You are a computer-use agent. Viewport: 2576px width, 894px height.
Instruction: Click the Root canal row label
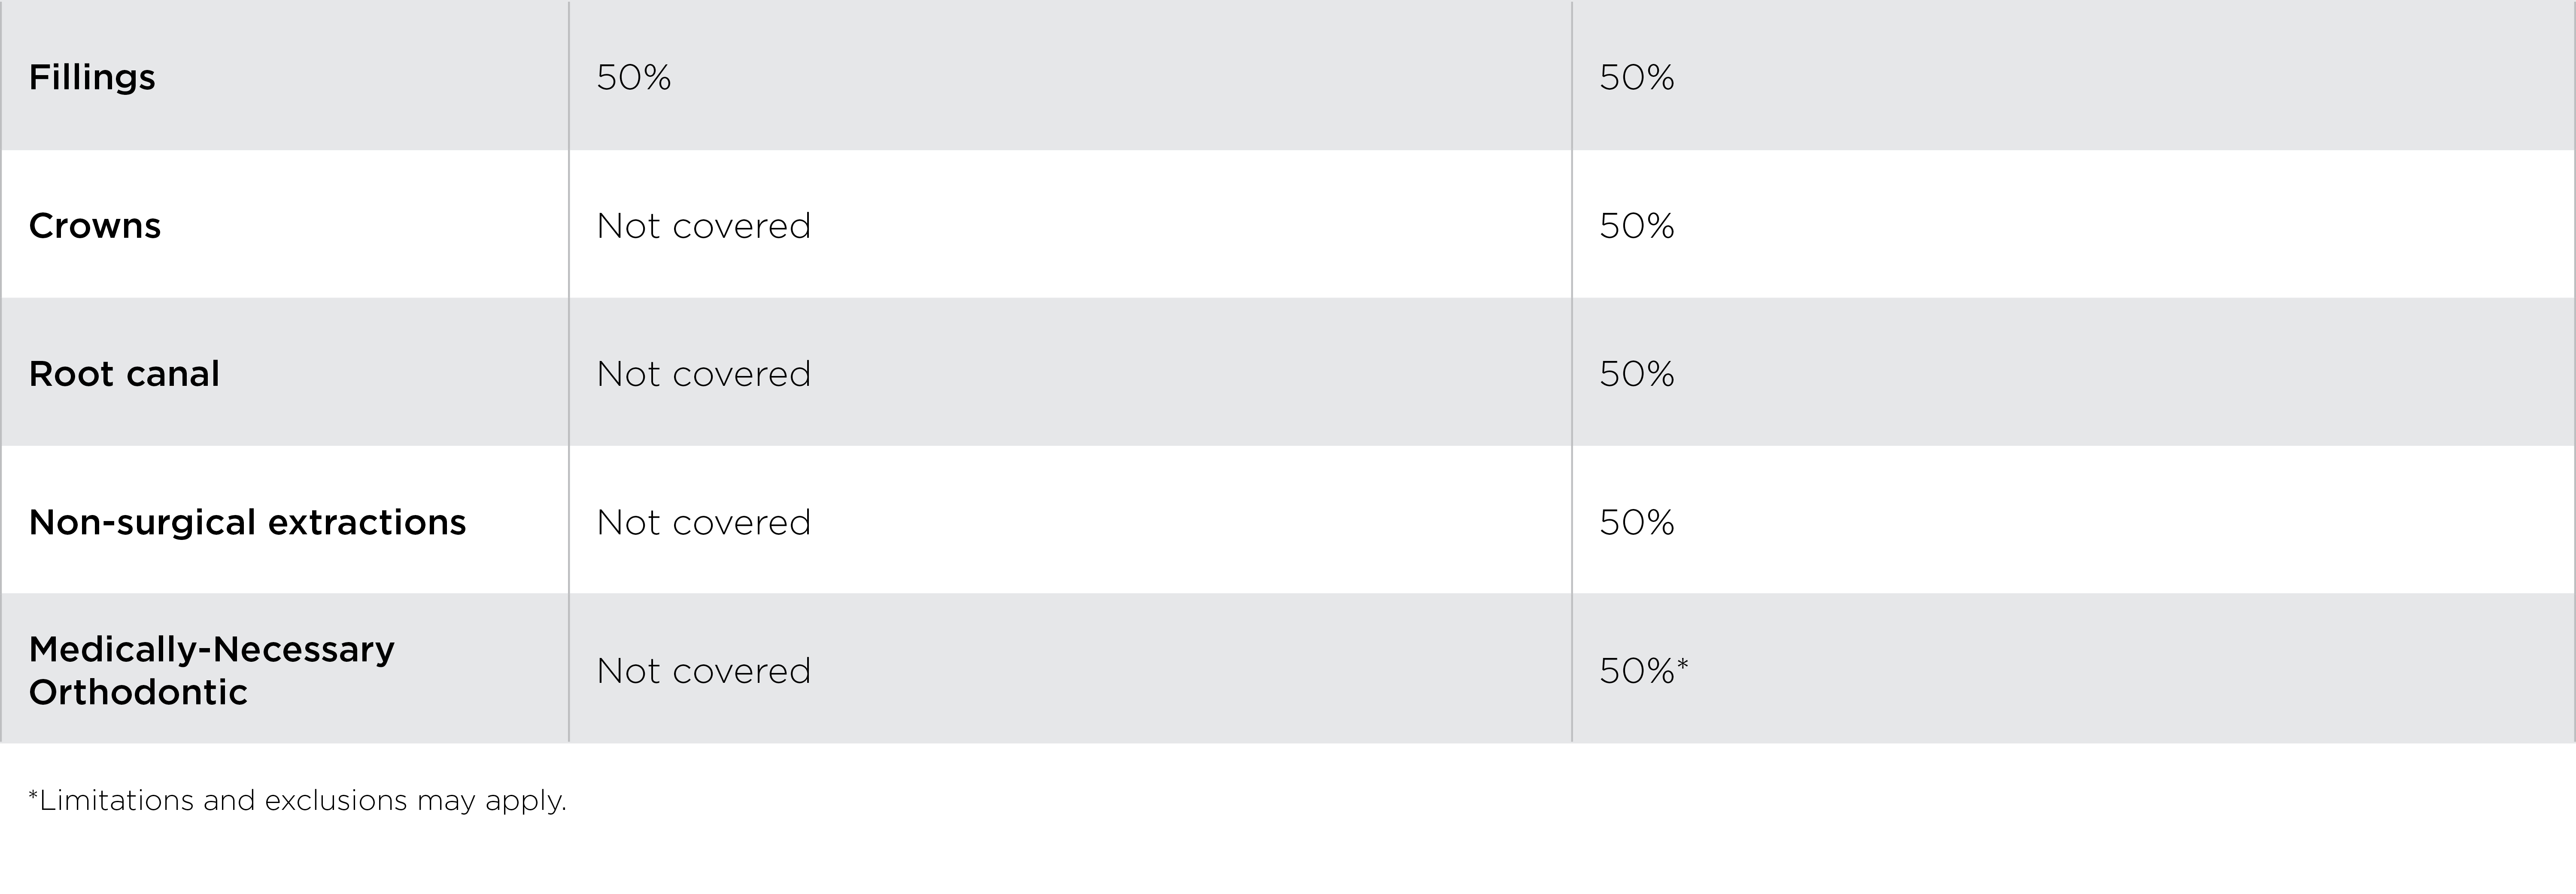124,374
